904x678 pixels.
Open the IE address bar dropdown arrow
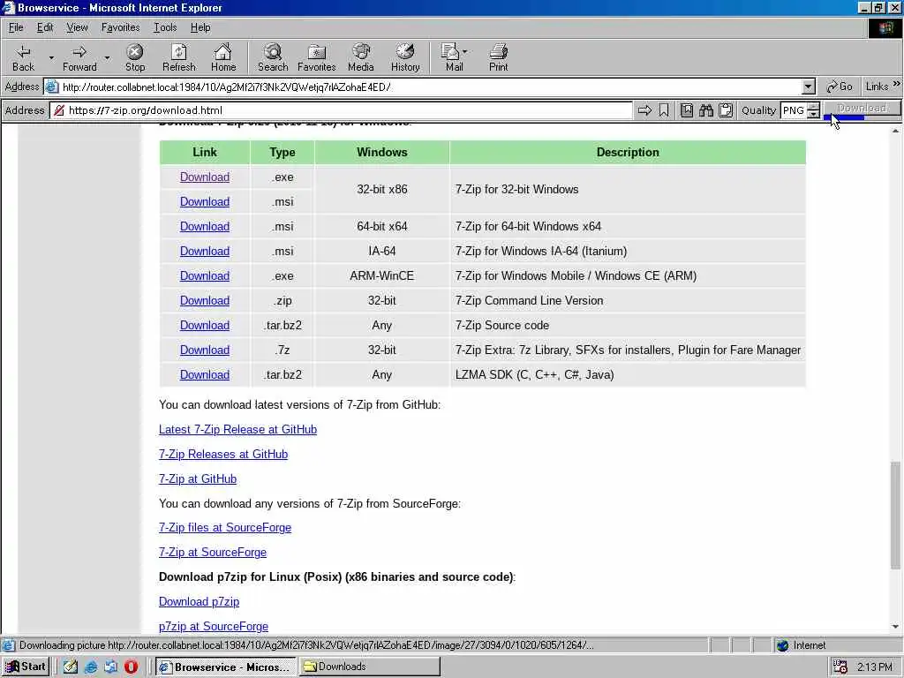click(x=809, y=87)
